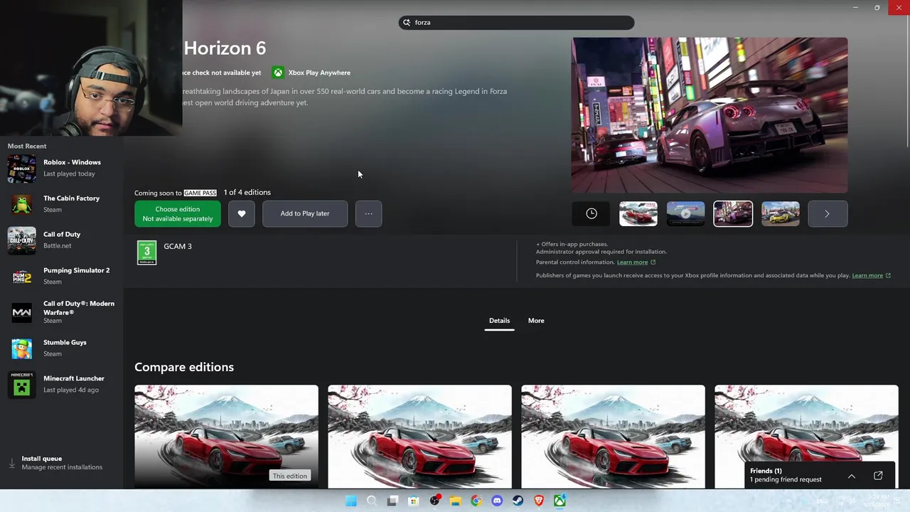The width and height of the screenshot is (910, 512).
Task: Click the green Choose edition button
Action: pos(178,213)
